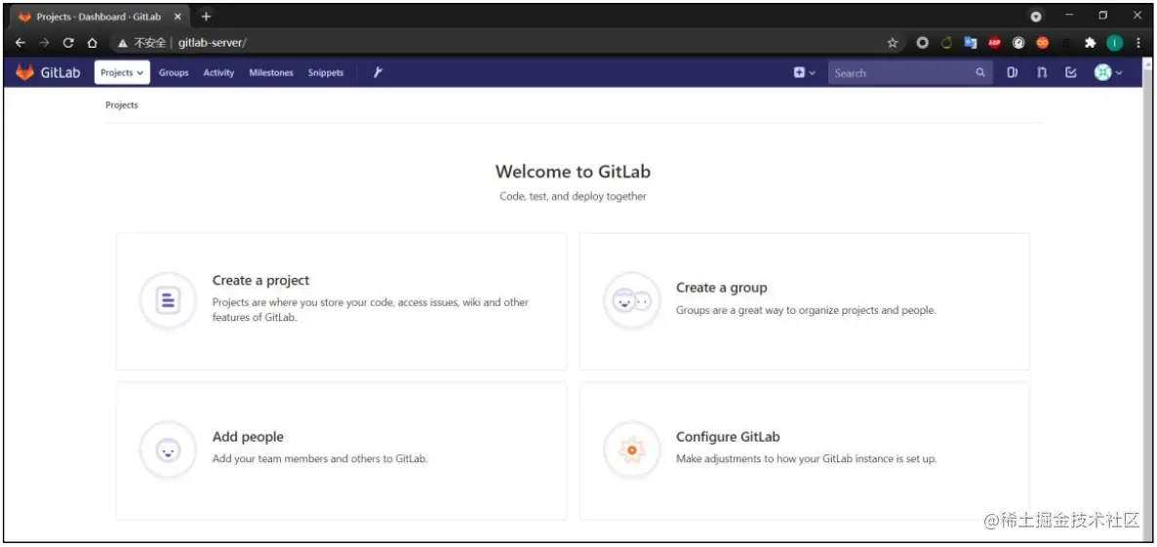Click the Create a project card title
This screenshot has height=547, width=1157.
[260, 280]
